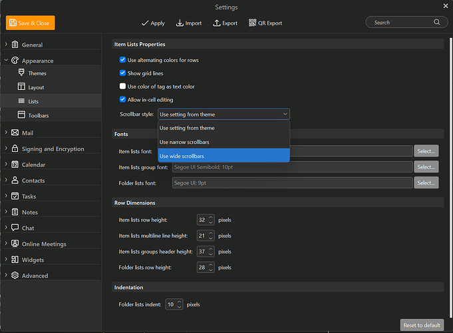Click Select button for Item lists group font
453x333 pixels.
(426, 167)
